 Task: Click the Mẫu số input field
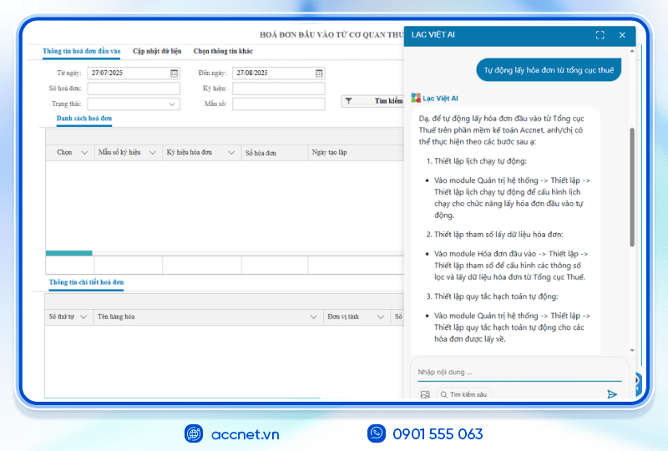pos(279,104)
